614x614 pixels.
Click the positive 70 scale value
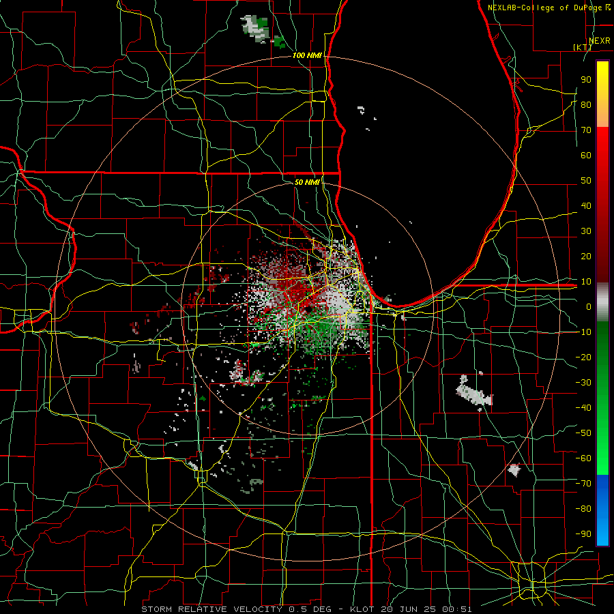(586, 130)
